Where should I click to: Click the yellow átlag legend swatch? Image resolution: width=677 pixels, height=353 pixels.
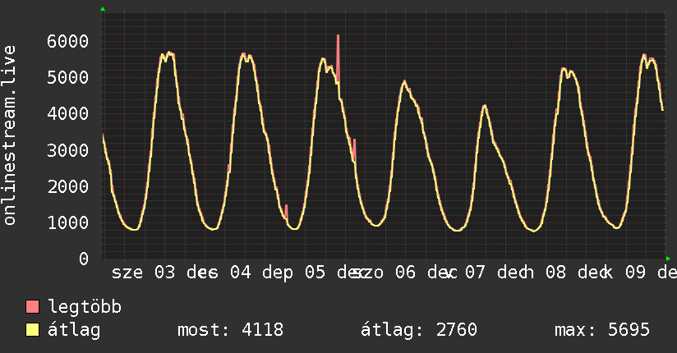tap(33, 329)
